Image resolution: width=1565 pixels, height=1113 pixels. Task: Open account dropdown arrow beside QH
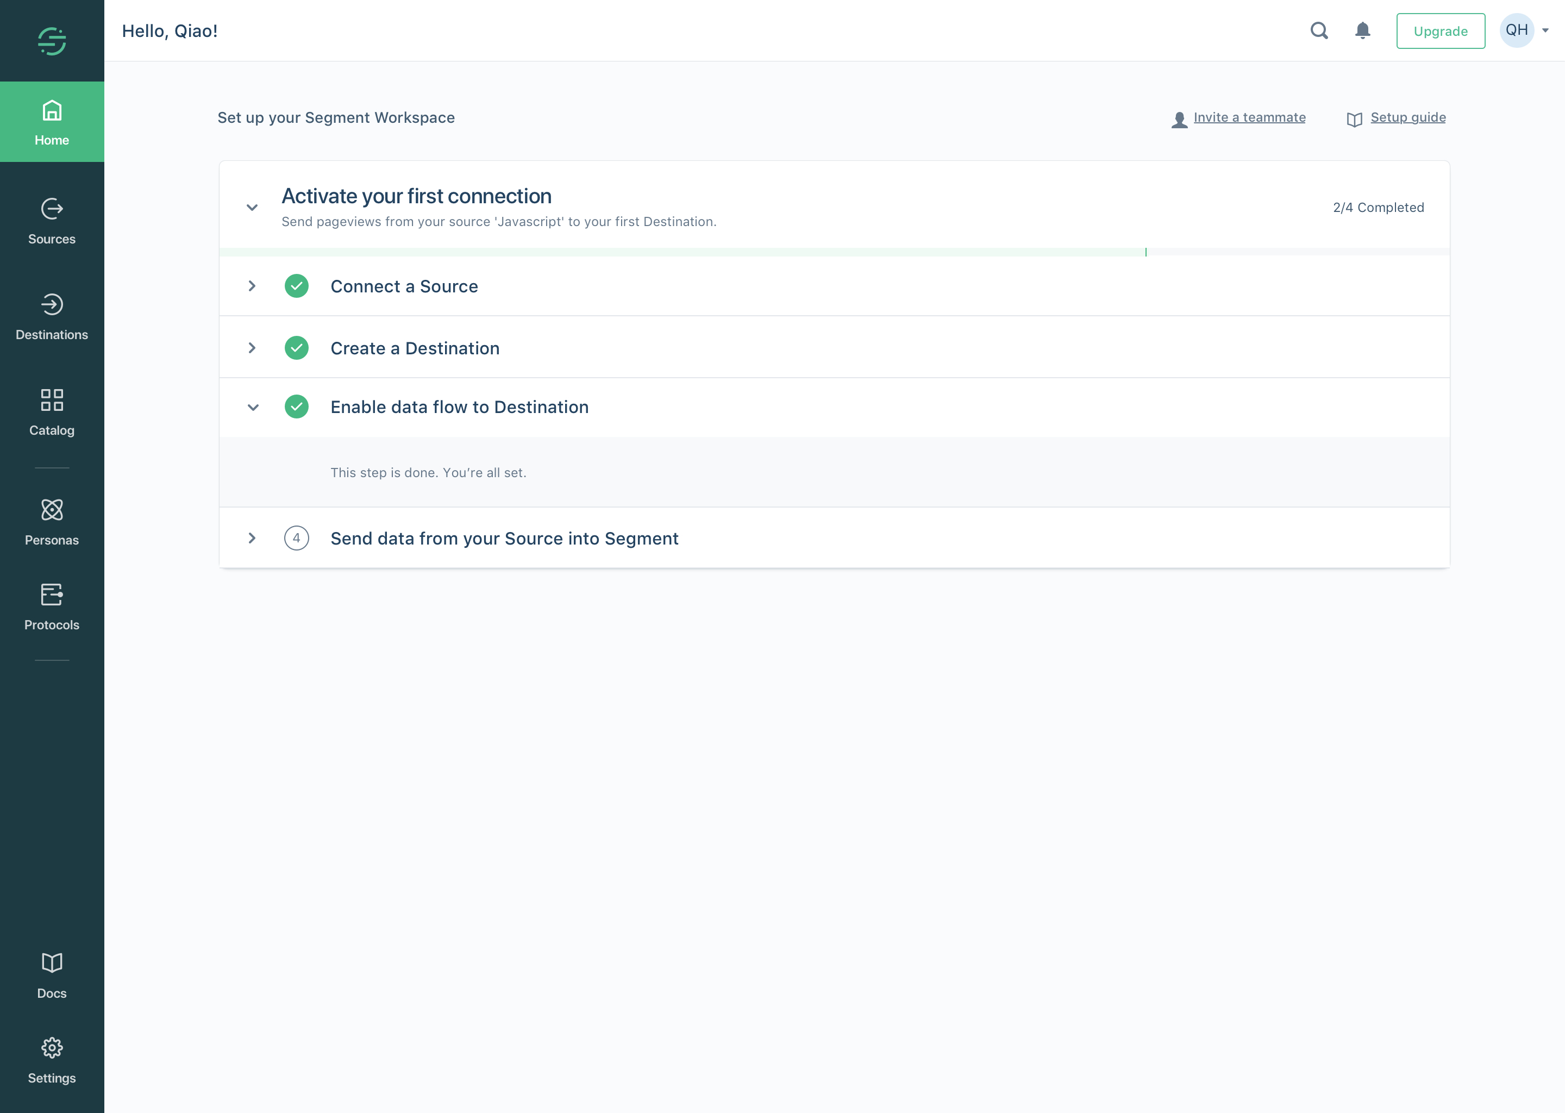(1545, 30)
